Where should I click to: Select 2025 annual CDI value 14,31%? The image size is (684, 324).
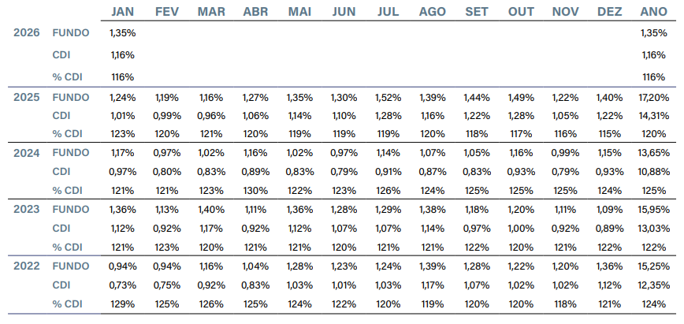pos(655,115)
